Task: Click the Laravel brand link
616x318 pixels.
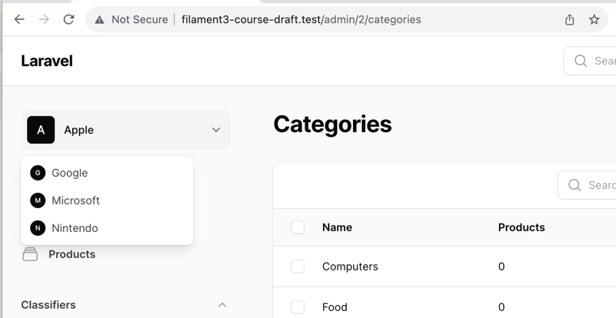Action: tap(47, 61)
